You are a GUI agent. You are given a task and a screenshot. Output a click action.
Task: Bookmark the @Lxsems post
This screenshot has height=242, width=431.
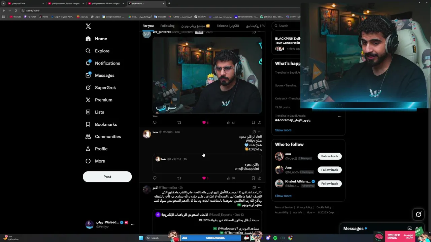253,178
